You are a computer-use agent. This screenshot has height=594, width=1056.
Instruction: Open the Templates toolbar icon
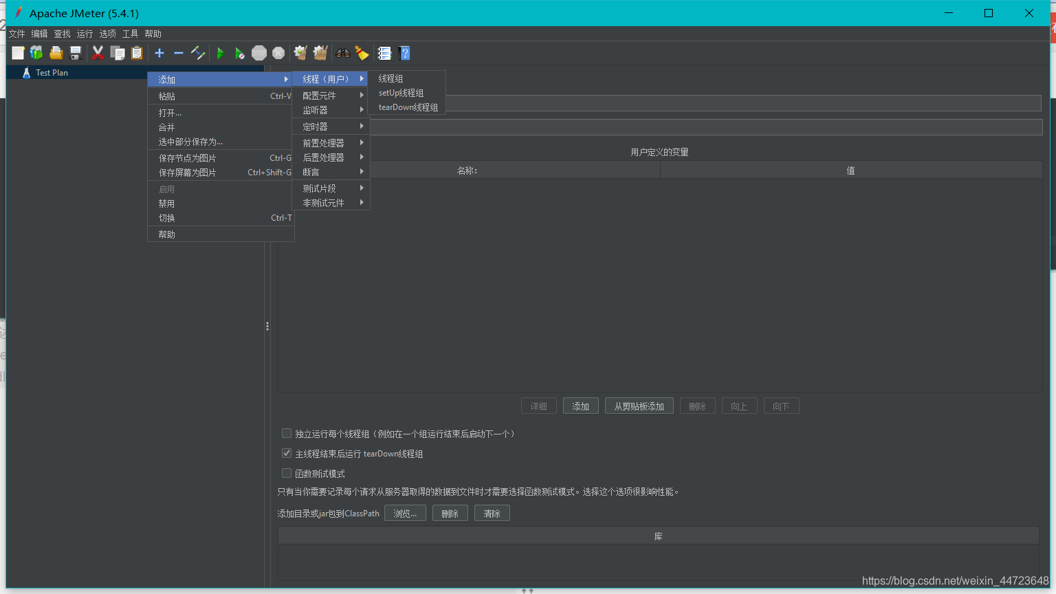pyautogui.click(x=36, y=53)
